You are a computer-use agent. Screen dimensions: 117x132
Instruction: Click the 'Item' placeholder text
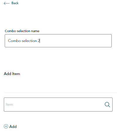[9, 105]
